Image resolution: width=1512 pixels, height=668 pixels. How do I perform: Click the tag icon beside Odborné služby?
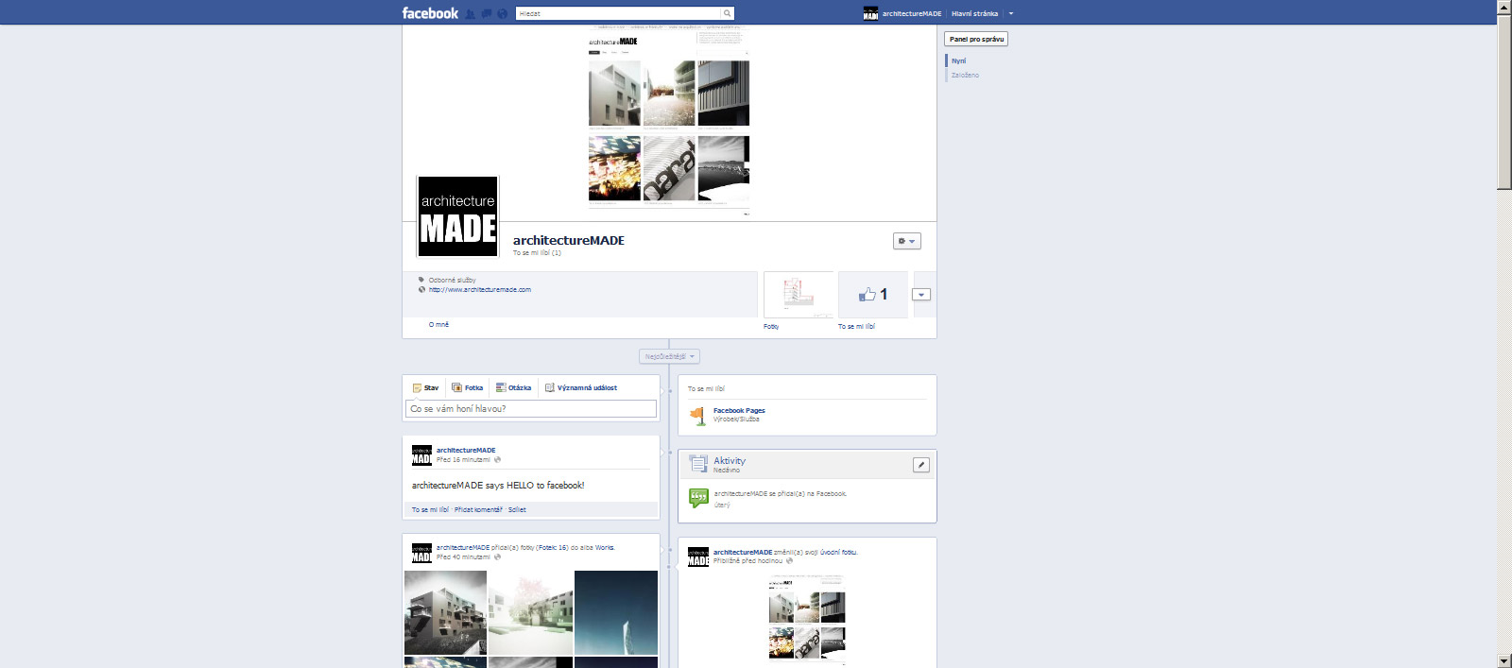pyautogui.click(x=421, y=280)
